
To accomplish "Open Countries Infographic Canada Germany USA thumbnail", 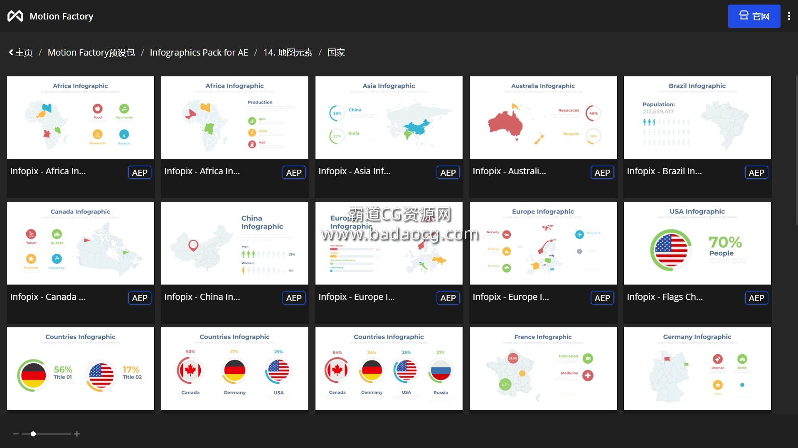I will click(235, 369).
